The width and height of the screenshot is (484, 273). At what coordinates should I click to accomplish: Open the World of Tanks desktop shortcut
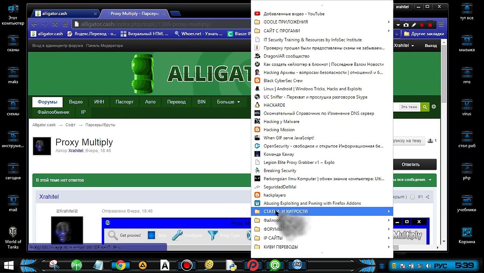[13, 238]
